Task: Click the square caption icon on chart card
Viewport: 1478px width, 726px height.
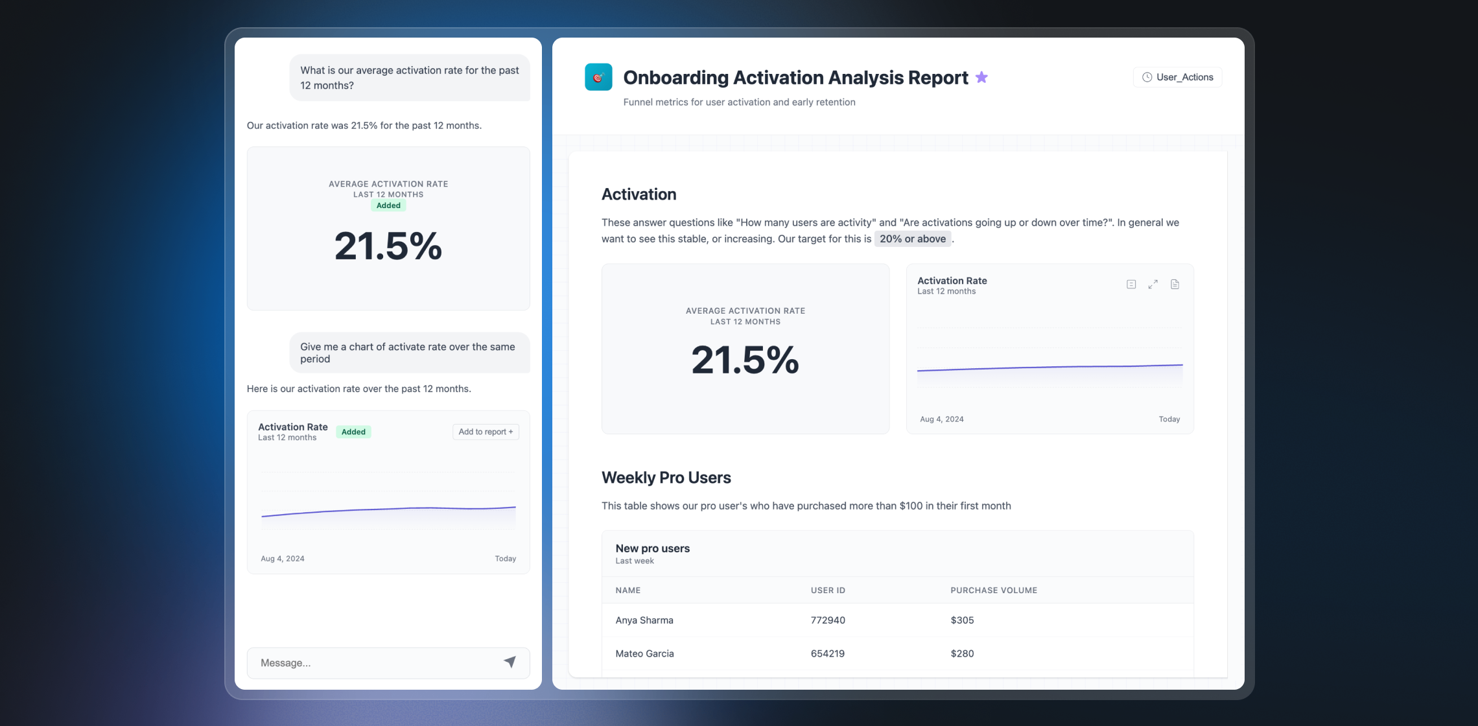Action: [x=1131, y=285]
